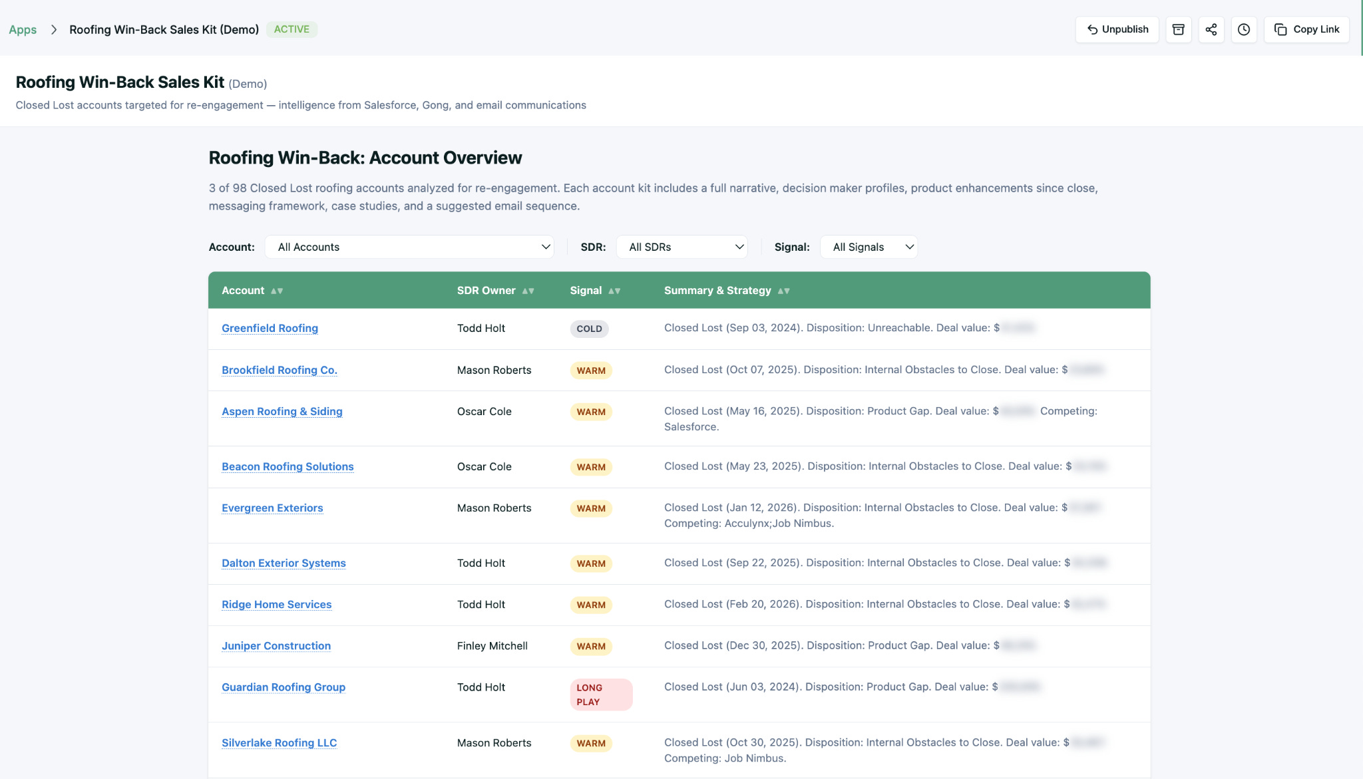Click the Copy Link button
Image resolution: width=1363 pixels, height=779 pixels.
click(1306, 29)
